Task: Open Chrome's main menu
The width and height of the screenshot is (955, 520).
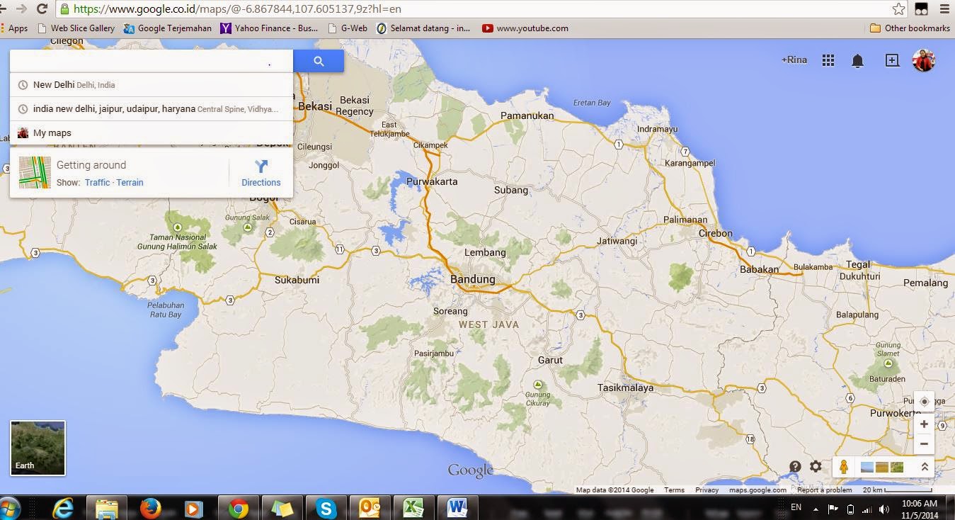Action: (944, 10)
